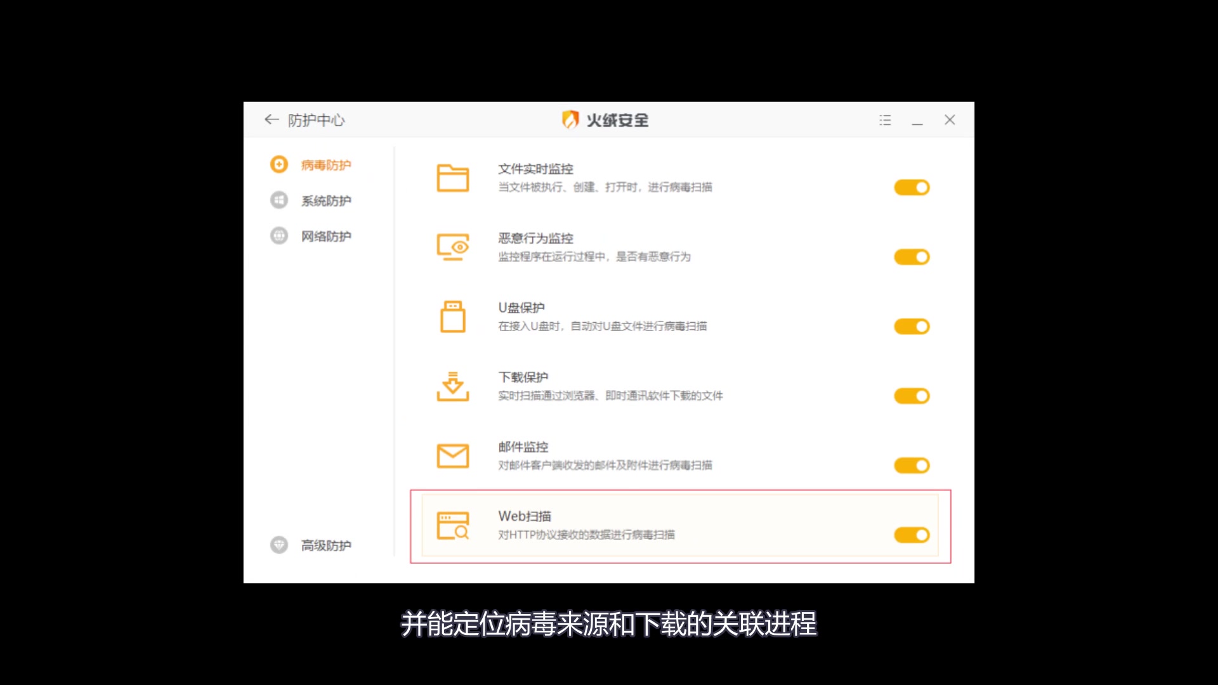
Task: Click the 高级防护 diamond icon
Action: point(279,544)
